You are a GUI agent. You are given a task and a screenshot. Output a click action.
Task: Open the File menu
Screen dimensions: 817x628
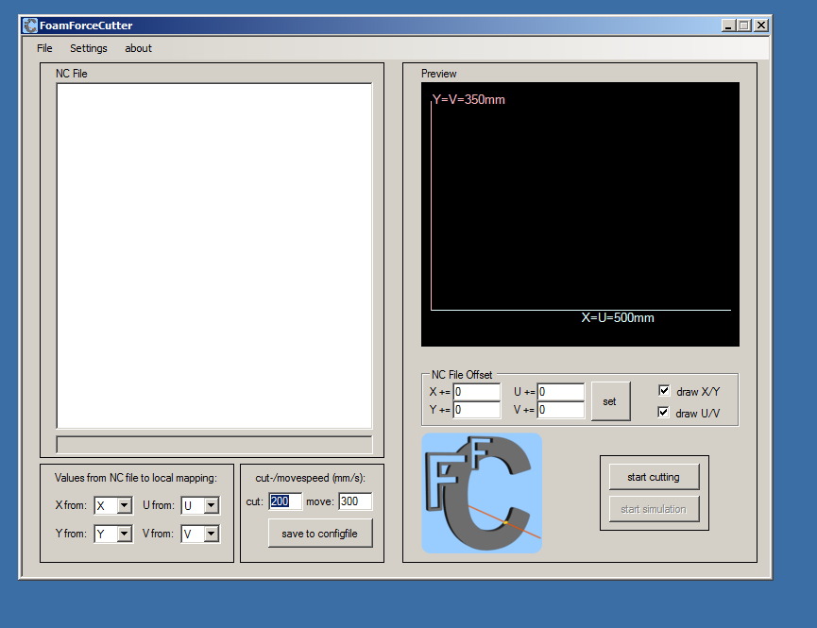point(44,48)
